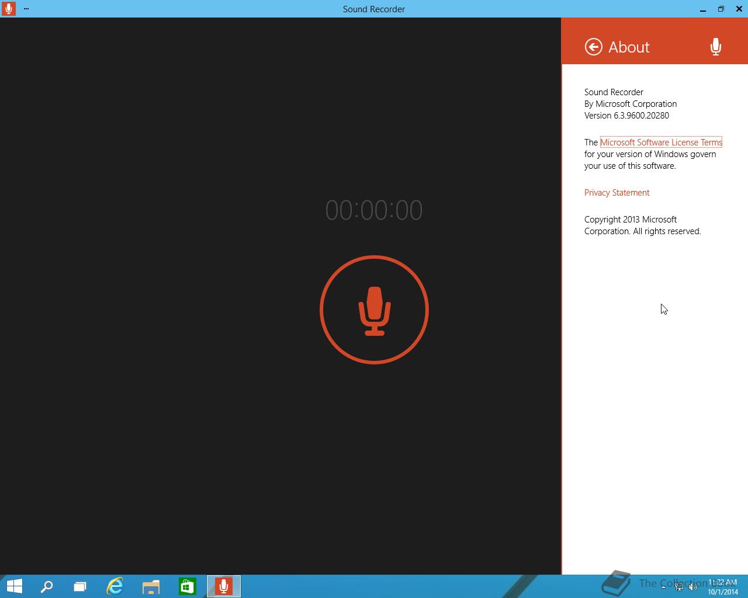This screenshot has width=748, height=598.
Task: Click the 00:00:00 recording timer
Action: 374,210
